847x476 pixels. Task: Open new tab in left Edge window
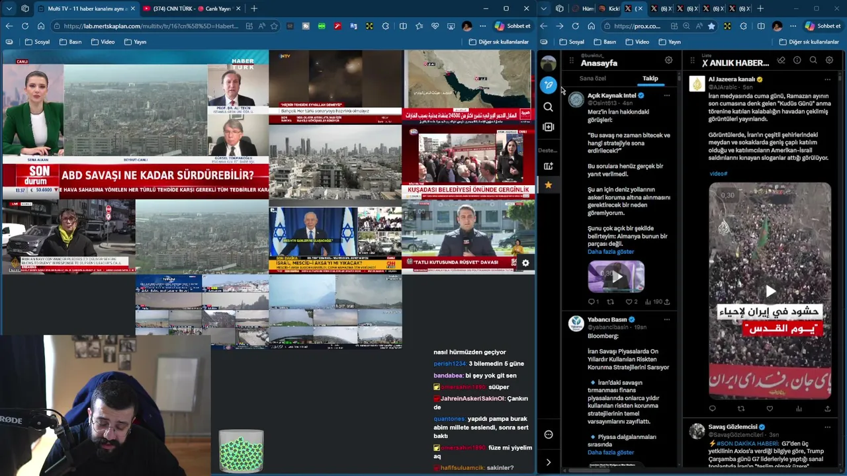(x=254, y=9)
